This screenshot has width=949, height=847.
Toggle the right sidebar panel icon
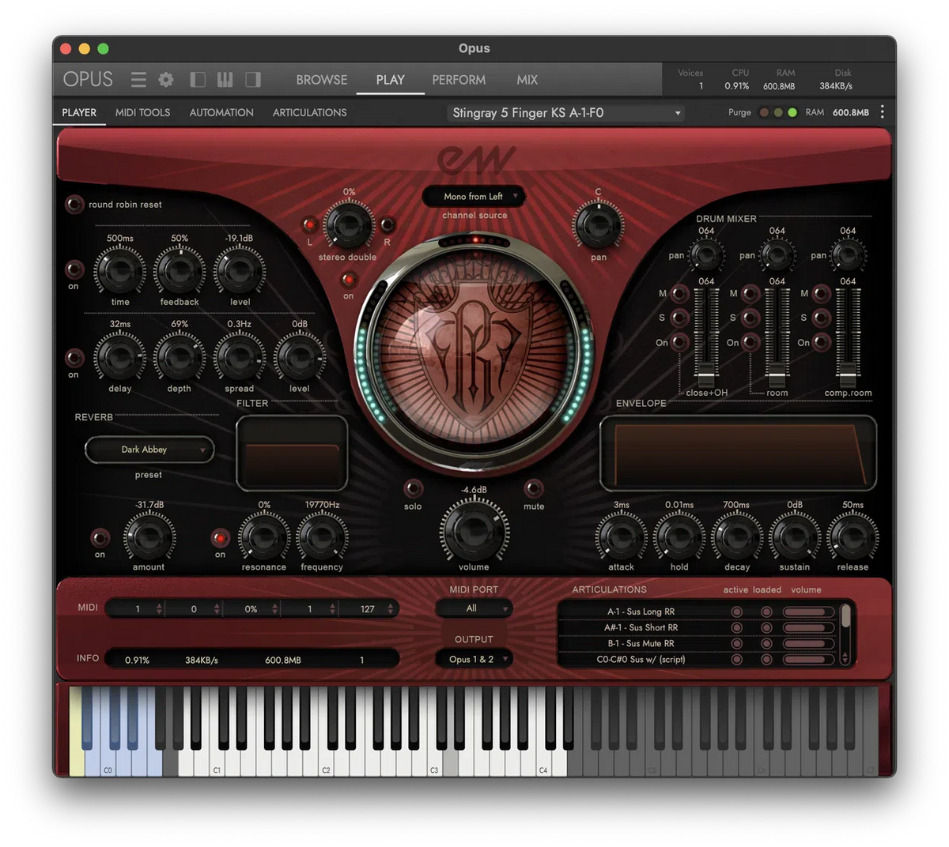(x=253, y=80)
